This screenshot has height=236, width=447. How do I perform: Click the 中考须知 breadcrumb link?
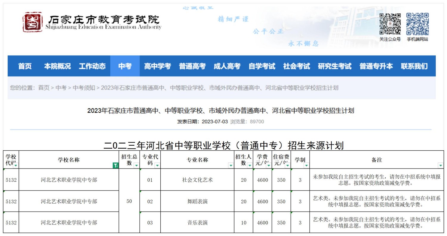coord(84,88)
